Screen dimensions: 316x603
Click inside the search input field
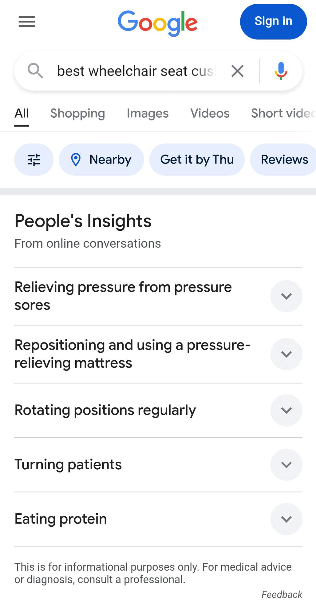point(132,71)
